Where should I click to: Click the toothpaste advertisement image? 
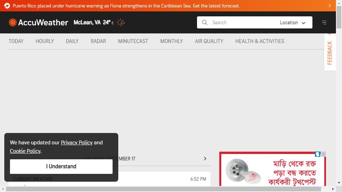pos(273,169)
